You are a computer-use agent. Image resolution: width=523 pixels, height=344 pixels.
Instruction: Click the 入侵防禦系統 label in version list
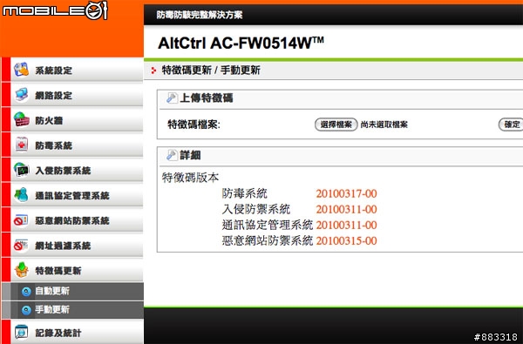point(256,209)
